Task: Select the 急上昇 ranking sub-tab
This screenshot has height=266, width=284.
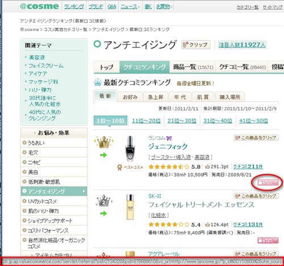Action: tap(156, 97)
